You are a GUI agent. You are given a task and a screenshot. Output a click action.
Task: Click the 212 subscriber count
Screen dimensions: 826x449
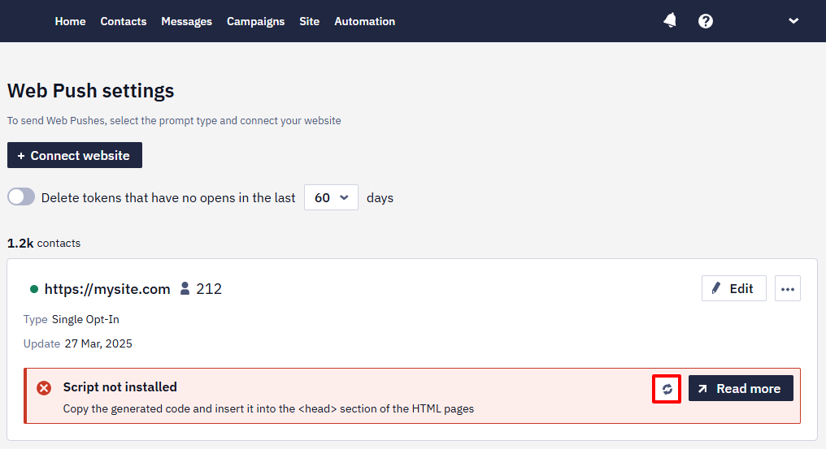pos(209,289)
